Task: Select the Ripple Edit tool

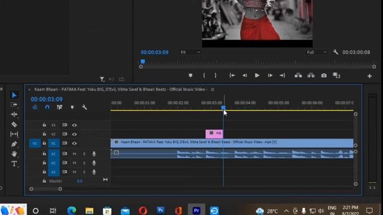Action: coord(14,114)
